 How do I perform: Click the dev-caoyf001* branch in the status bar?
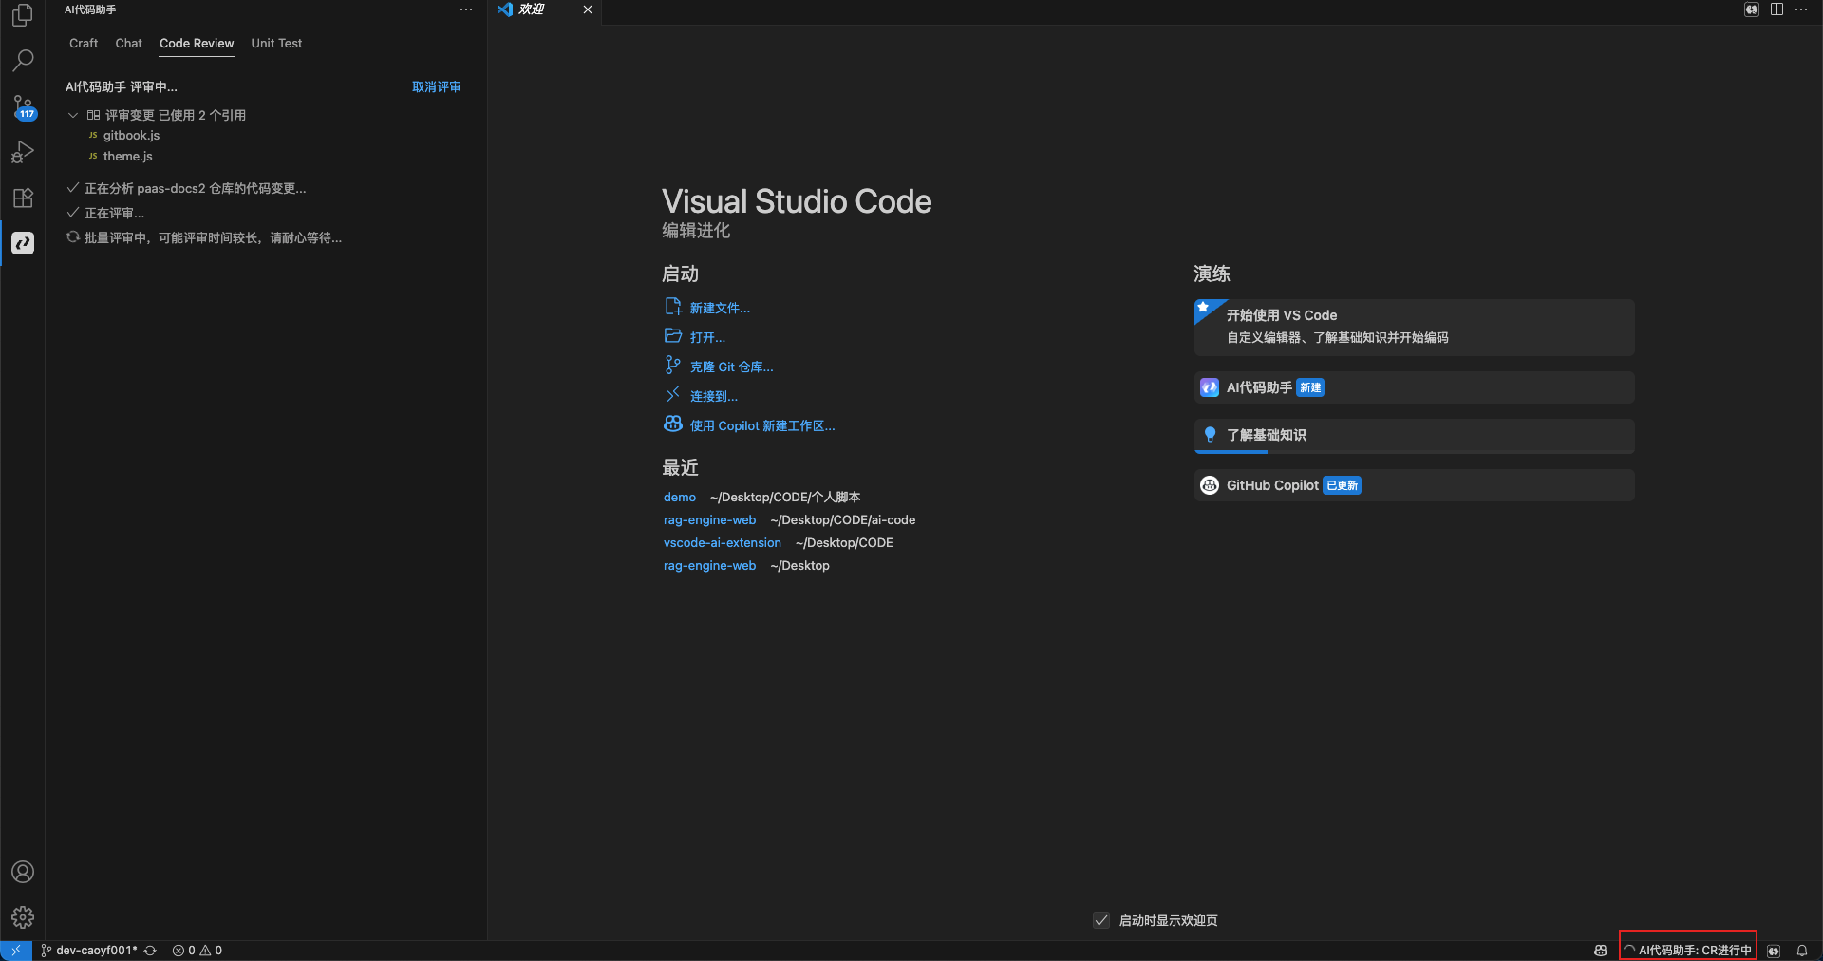[x=89, y=950]
